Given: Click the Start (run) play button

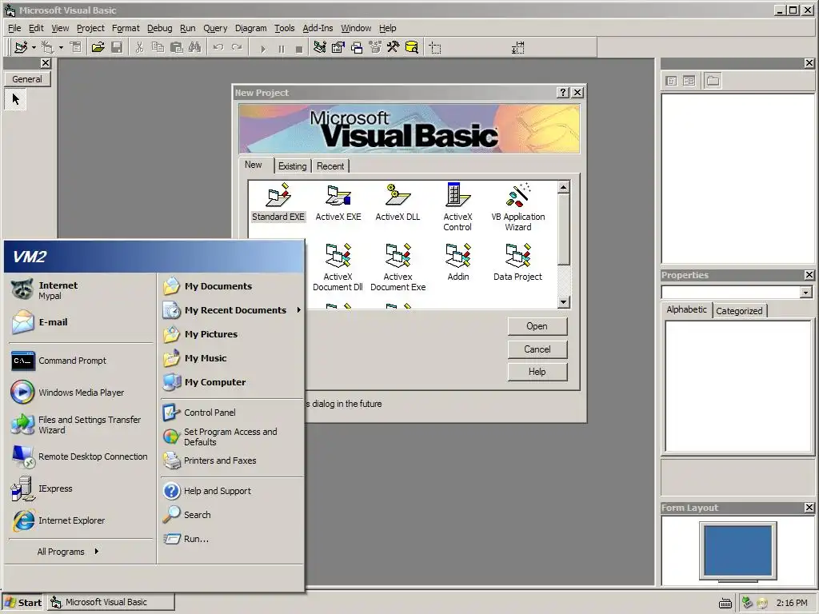Looking at the screenshot, I should 262,49.
